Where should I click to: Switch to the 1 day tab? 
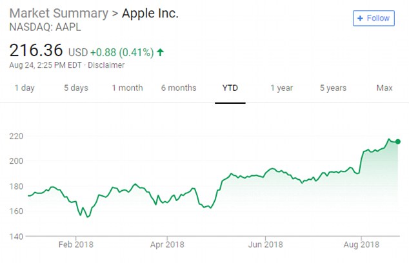(x=25, y=88)
